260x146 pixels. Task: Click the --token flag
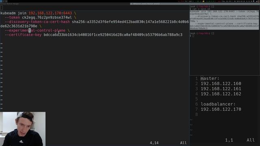[12, 17]
